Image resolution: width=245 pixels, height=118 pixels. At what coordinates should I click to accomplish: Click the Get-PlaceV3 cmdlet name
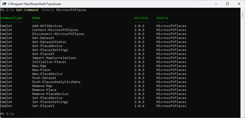pos(43,54)
